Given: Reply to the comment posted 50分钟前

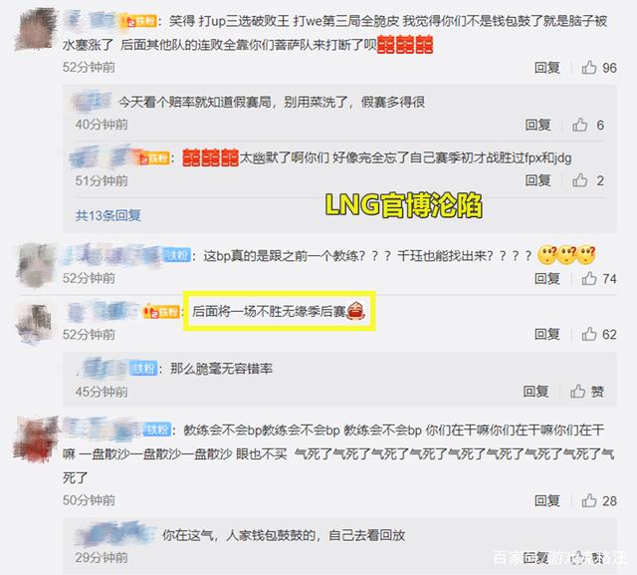Looking at the screenshot, I should pyautogui.click(x=546, y=500).
